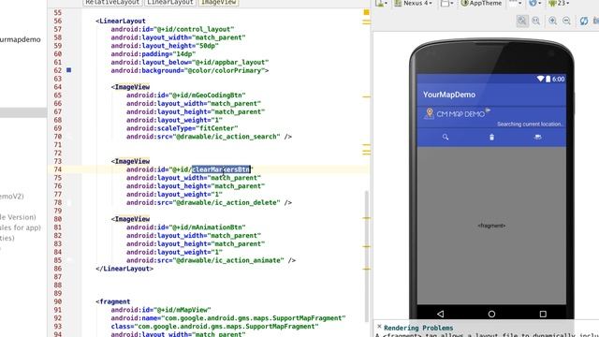Click the map pin logo in preview
599x337 pixels.
(430, 113)
